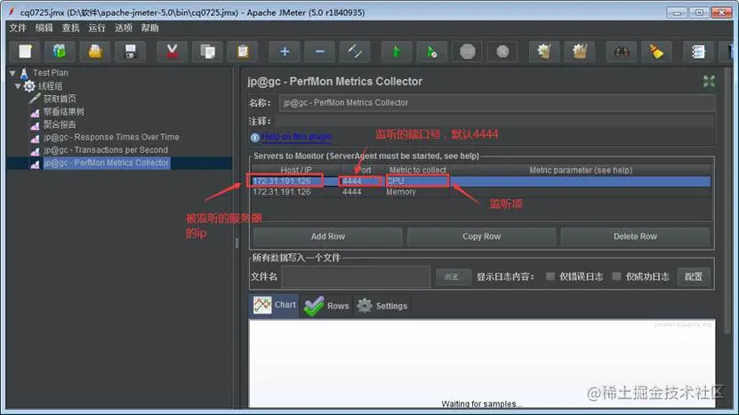Click the Search binoculars toolbar icon
This screenshot has width=739, height=415.
click(x=622, y=51)
